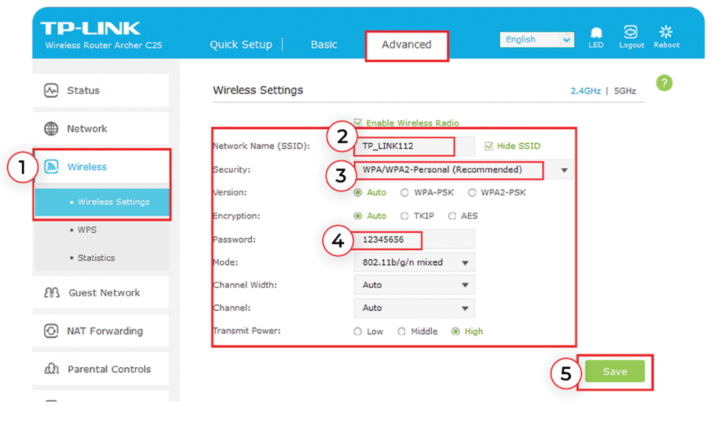Open the Guest Network menu label
Screen dimensions: 711x429
click(x=104, y=292)
